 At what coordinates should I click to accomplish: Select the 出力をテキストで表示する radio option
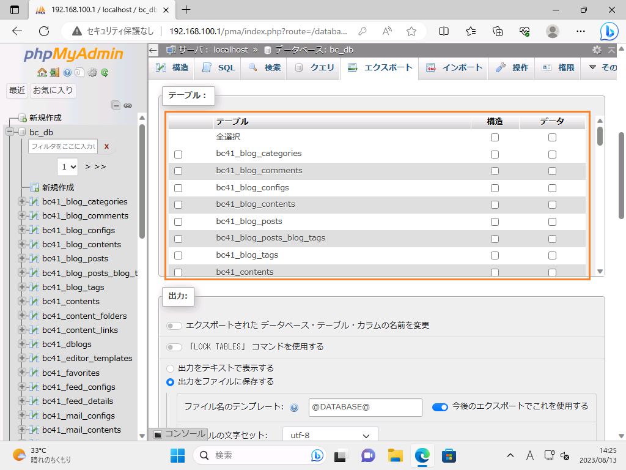[171, 368]
